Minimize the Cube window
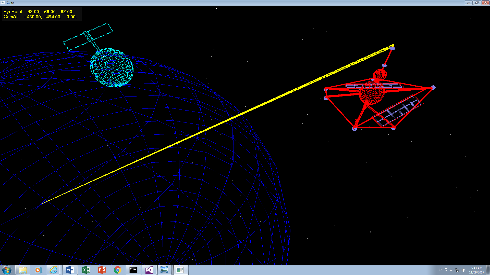490x275 pixels. tap(469, 3)
